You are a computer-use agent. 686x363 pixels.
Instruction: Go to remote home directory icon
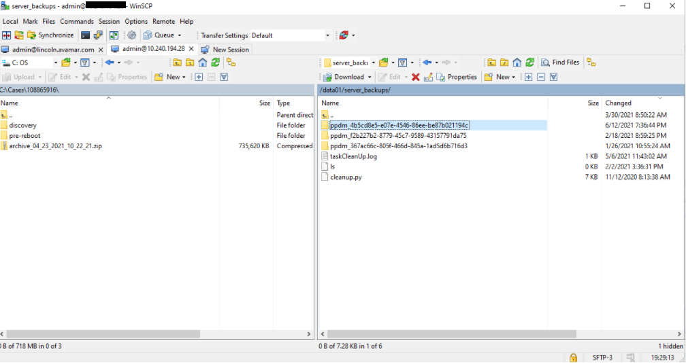tap(517, 63)
